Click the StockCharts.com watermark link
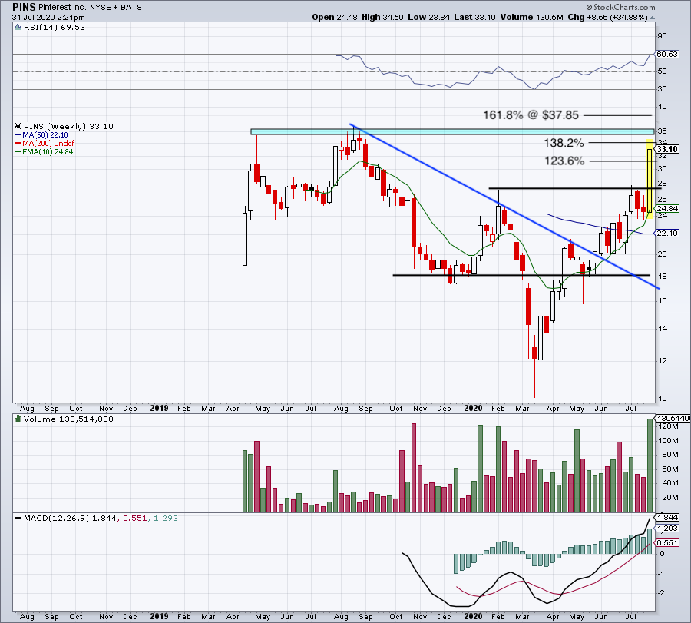 point(620,7)
